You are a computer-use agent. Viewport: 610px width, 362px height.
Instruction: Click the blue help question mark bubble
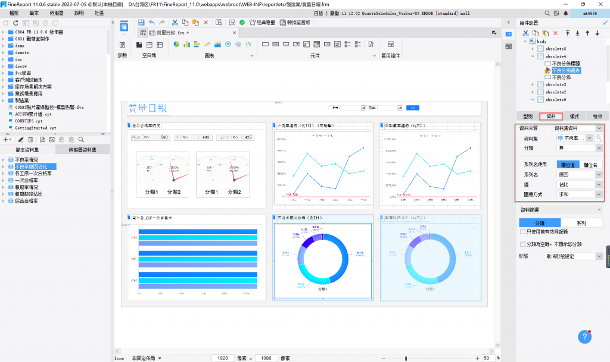[585, 337]
